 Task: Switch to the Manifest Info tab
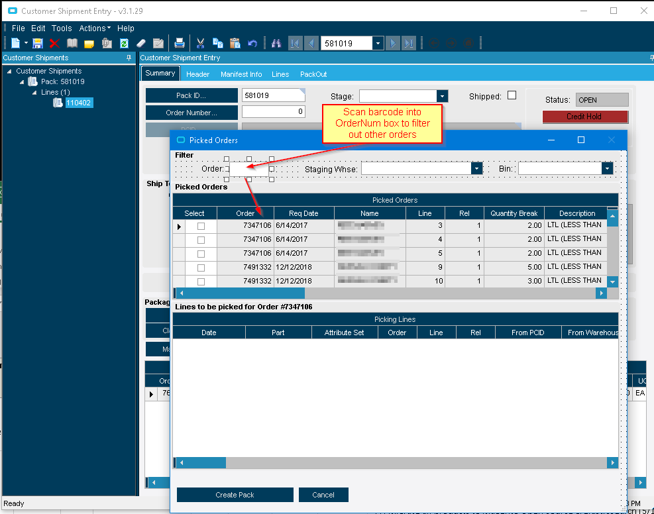[241, 74]
